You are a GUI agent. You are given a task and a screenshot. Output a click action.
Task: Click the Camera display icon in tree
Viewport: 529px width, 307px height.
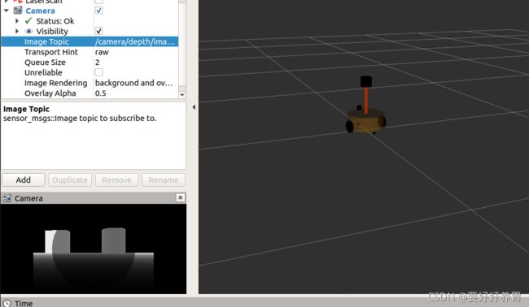(x=18, y=11)
